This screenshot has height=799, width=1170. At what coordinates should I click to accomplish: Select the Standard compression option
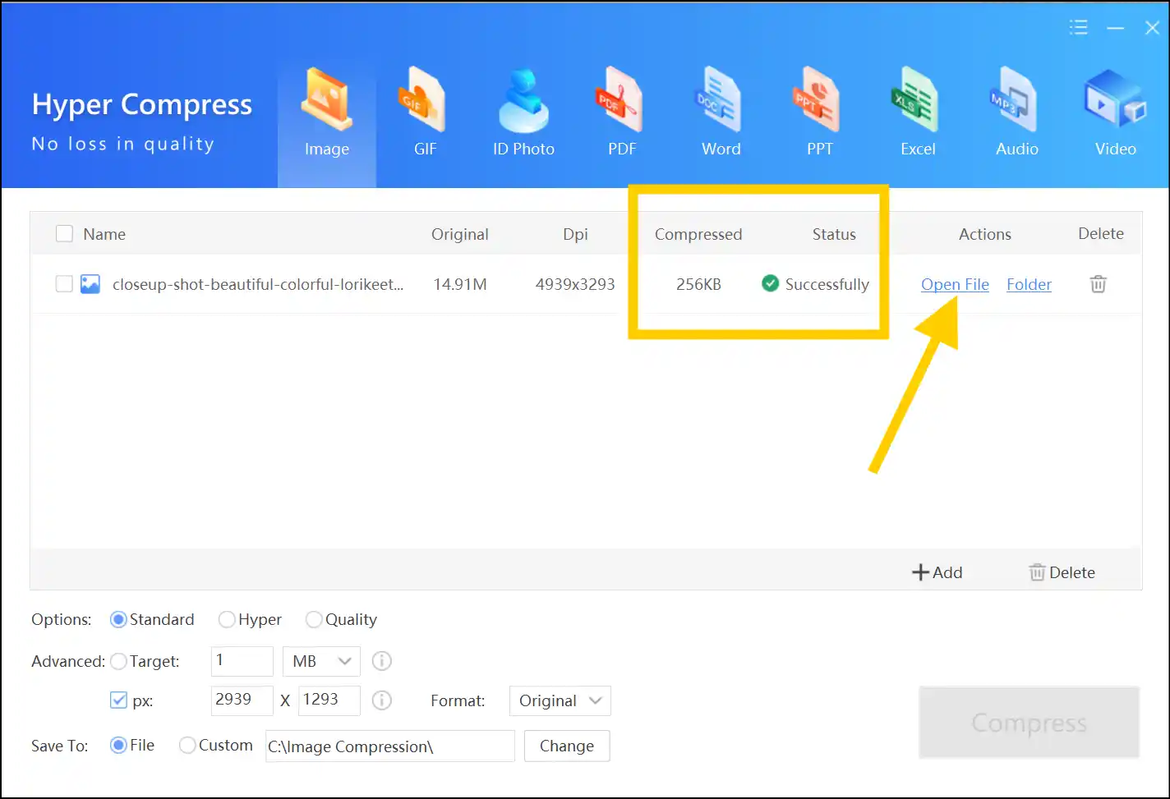[152, 619]
